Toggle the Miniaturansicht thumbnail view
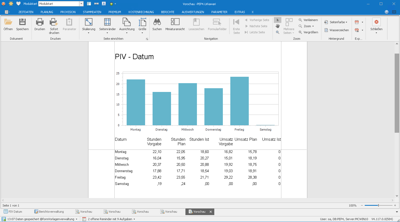The width and height of the screenshot is (400, 222). click(x=175, y=22)
